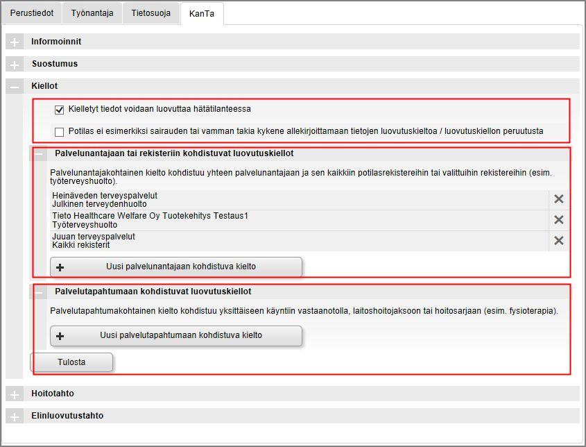Collapse Palvelutapahtumaan kohdistuvat luovutuskiellot subsection
The height and width of the screenshot is (447, 586).
pyautogui.click(x=39, y=292)
